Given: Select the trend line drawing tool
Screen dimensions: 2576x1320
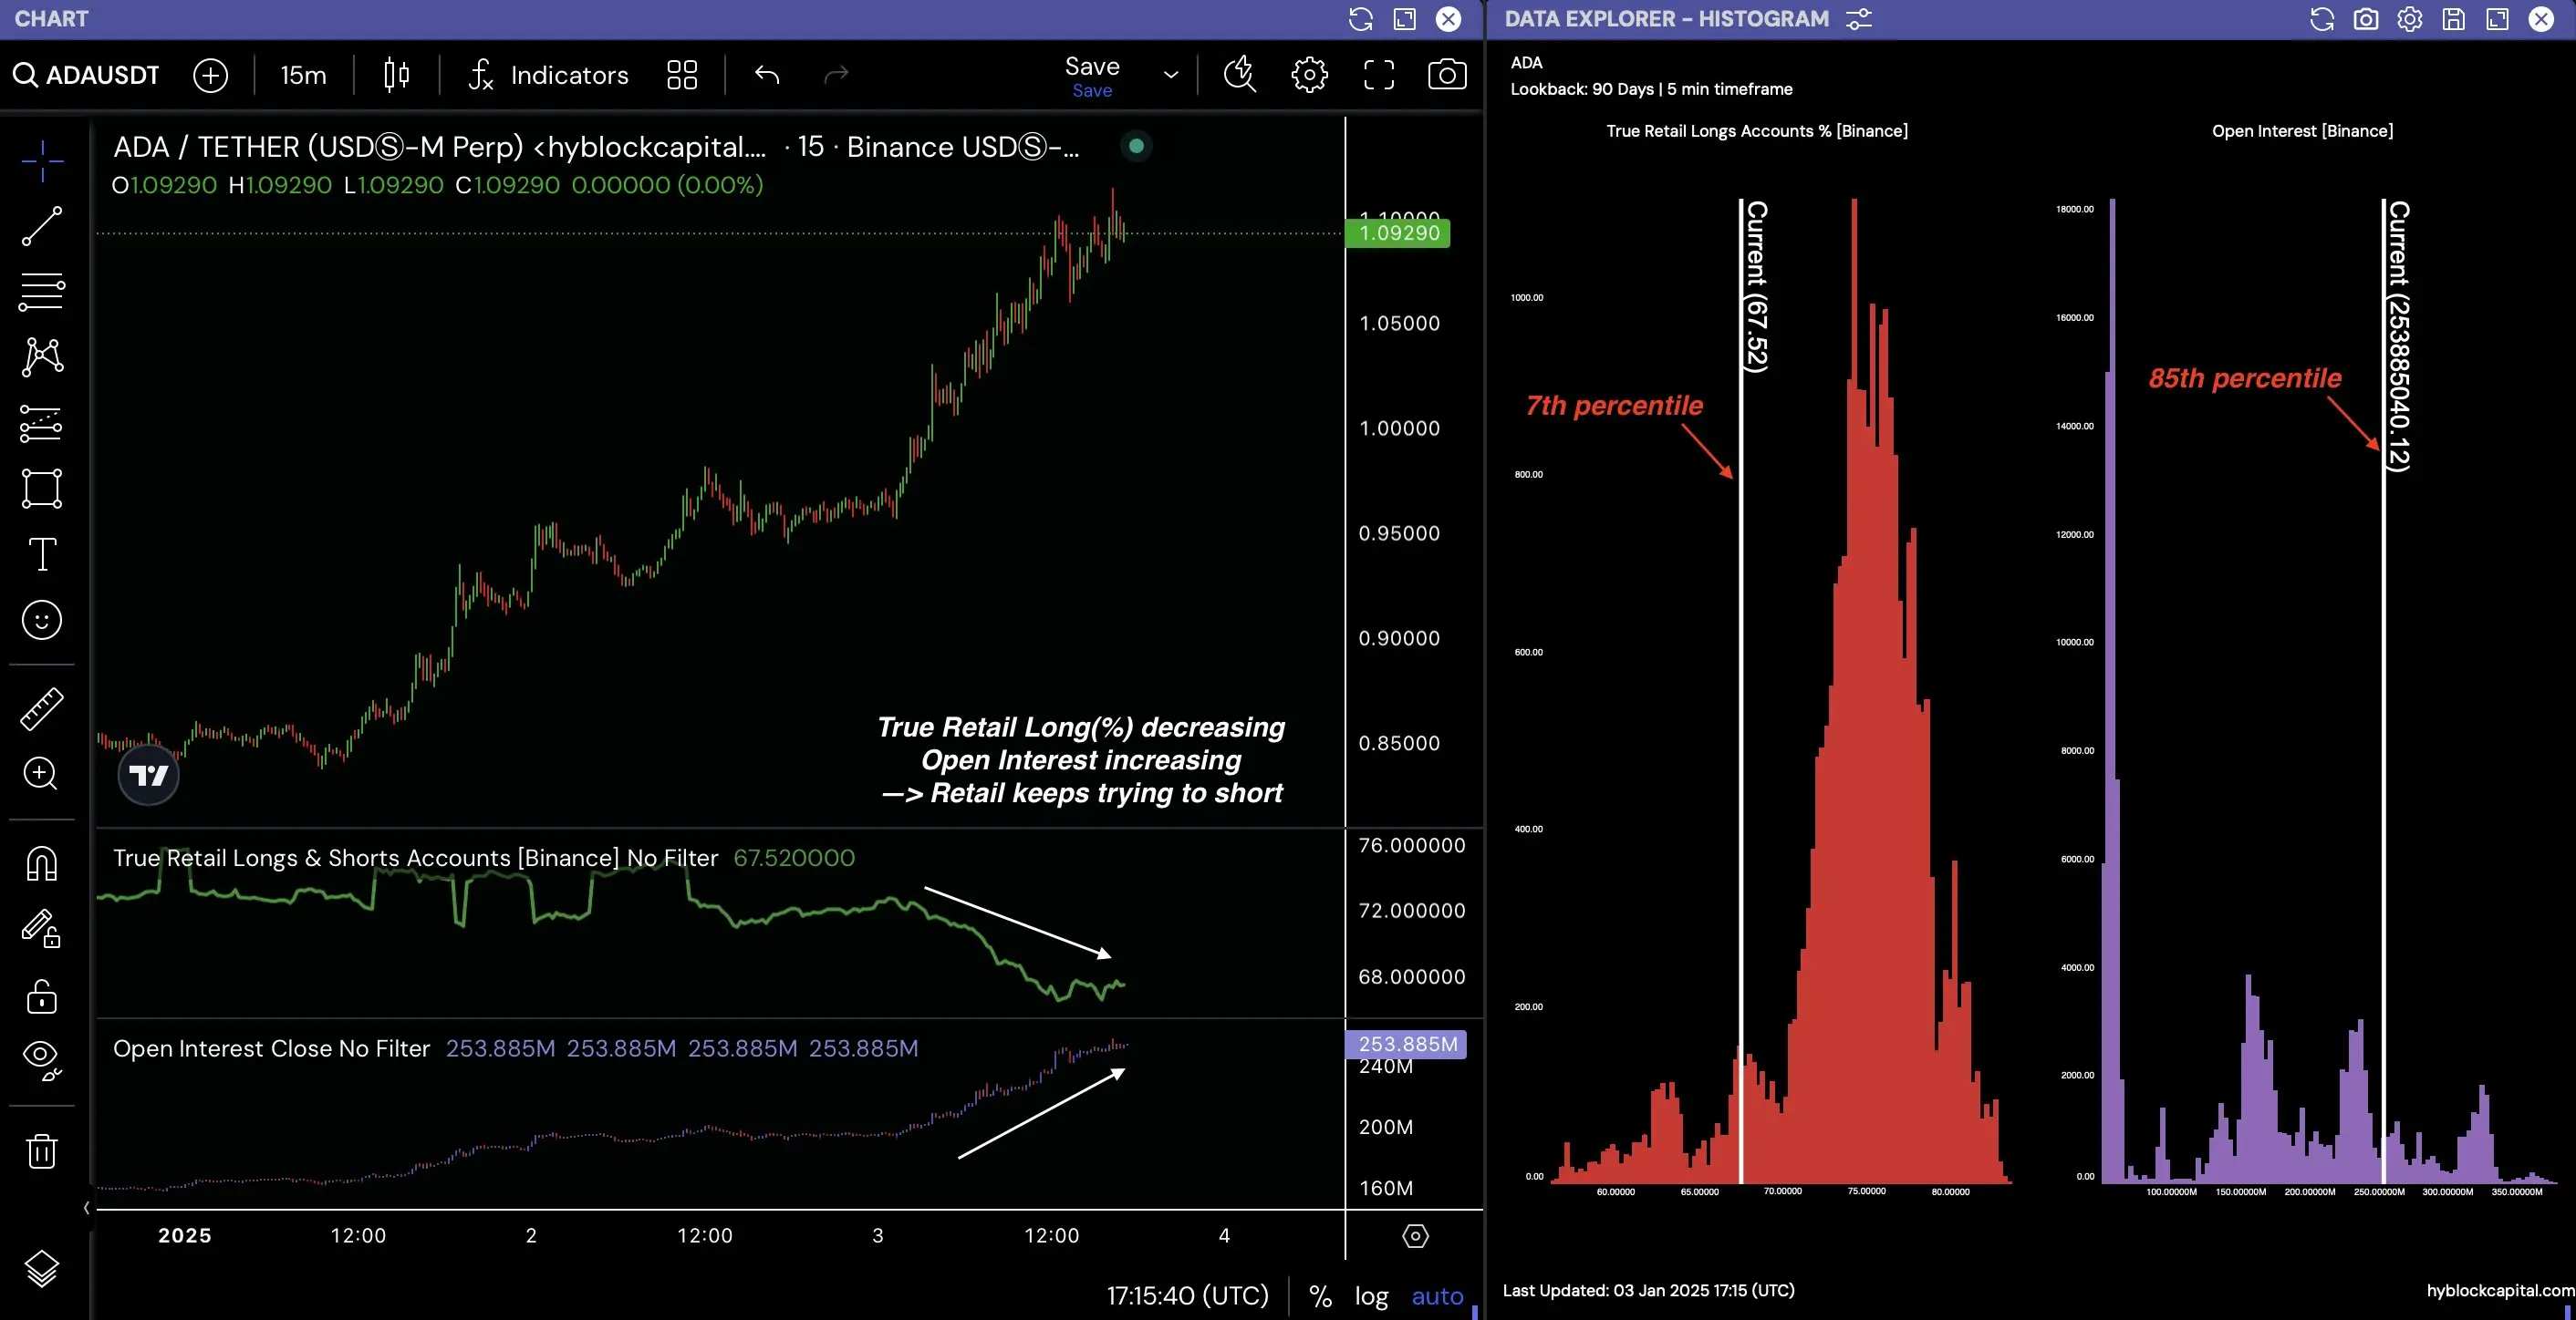Looking at the screenshot, I should point(42,226).
